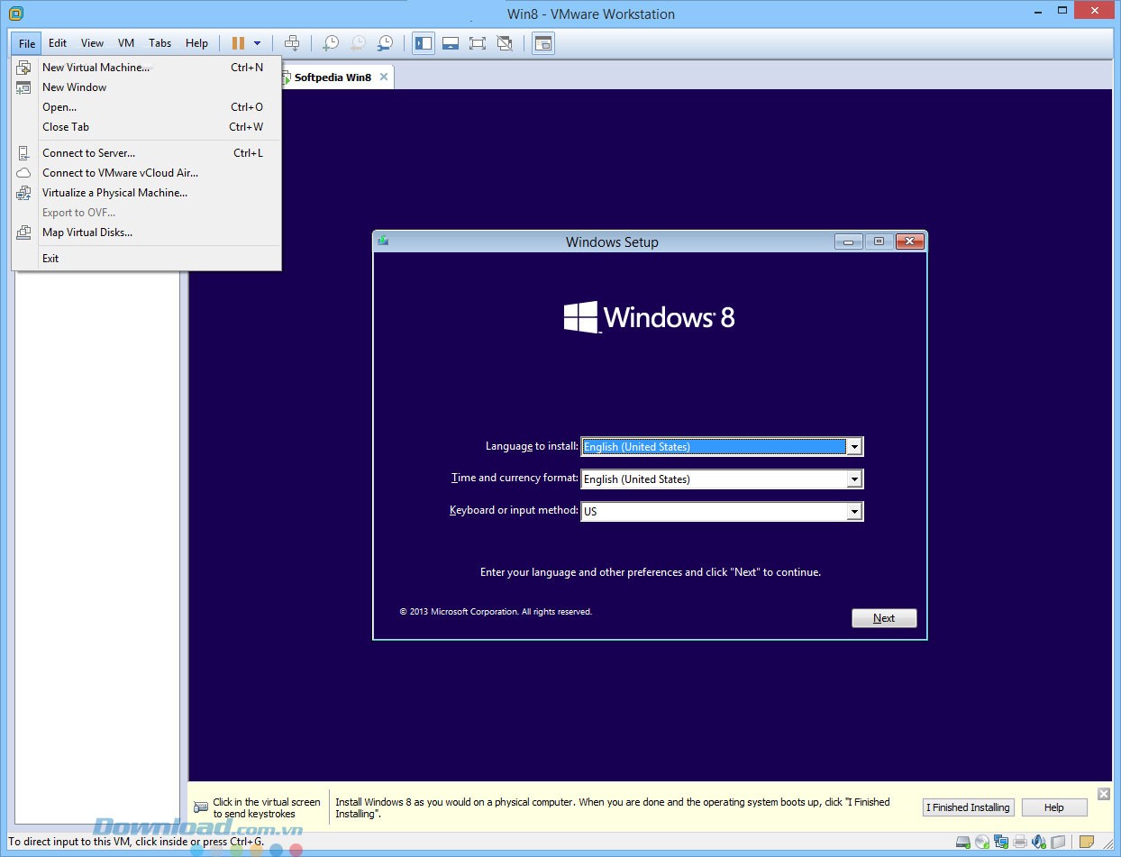
Task: Open the 'Language to install' dropdown
Action: 853,446
